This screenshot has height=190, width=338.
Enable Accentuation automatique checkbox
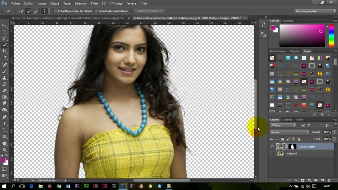(x=96, y=11)
